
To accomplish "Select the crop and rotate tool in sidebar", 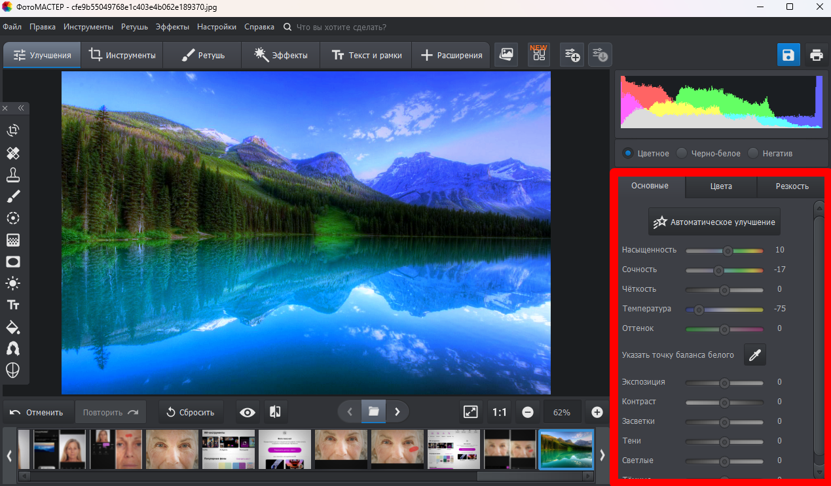I will tap(13, 131).
